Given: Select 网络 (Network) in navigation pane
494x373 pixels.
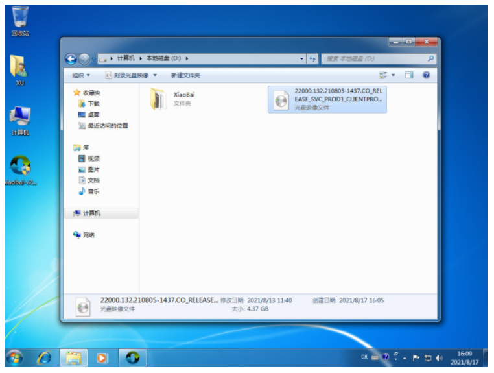Looking at the screenshot, I should [x=88, y=235].
